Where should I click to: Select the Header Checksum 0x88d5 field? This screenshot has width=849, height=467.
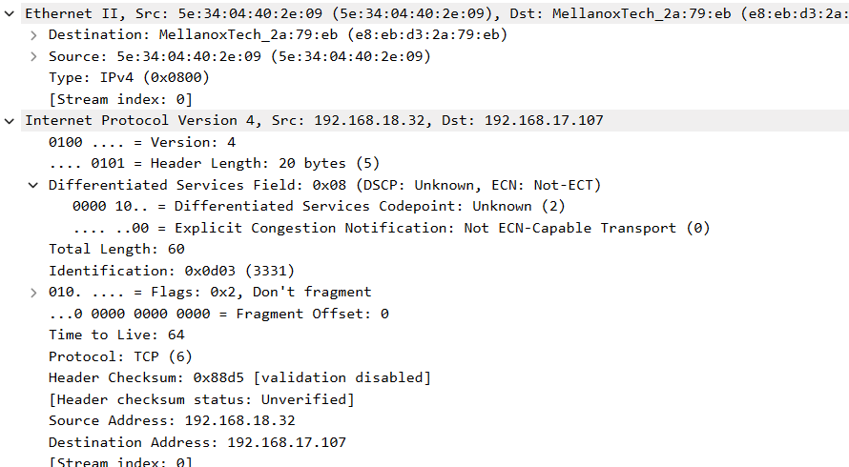[239, 377]
